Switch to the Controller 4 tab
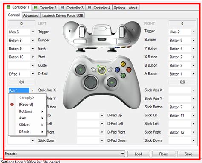The image size is (202, 163). 99,8
